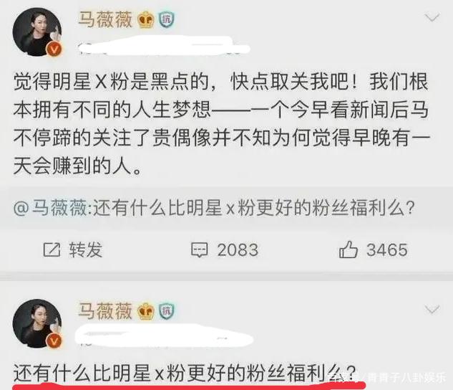
Task: Open the second post's profile avatar
Action: (37, 323)
